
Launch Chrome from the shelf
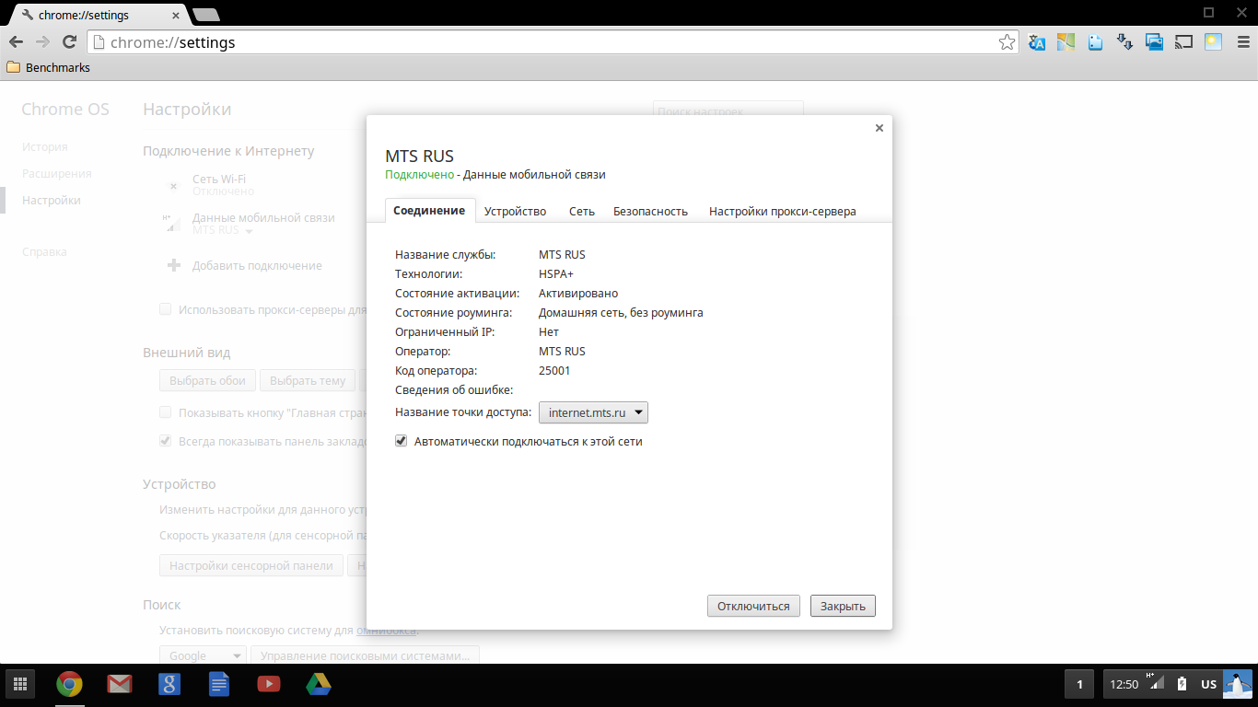tap(69, 684)
